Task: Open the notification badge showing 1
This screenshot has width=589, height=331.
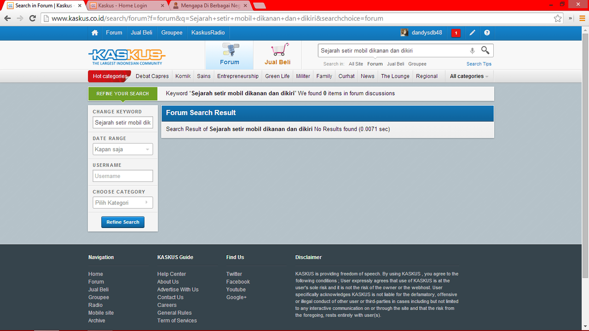Action: coord(456,33)
